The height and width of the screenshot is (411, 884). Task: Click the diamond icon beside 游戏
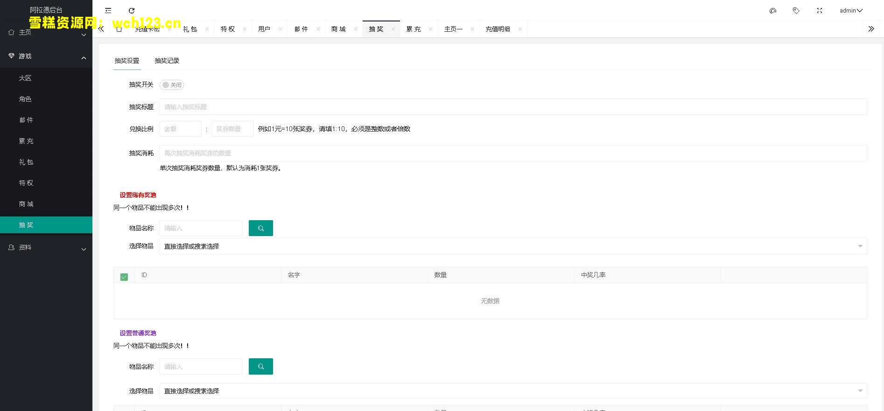coord(11,56)
